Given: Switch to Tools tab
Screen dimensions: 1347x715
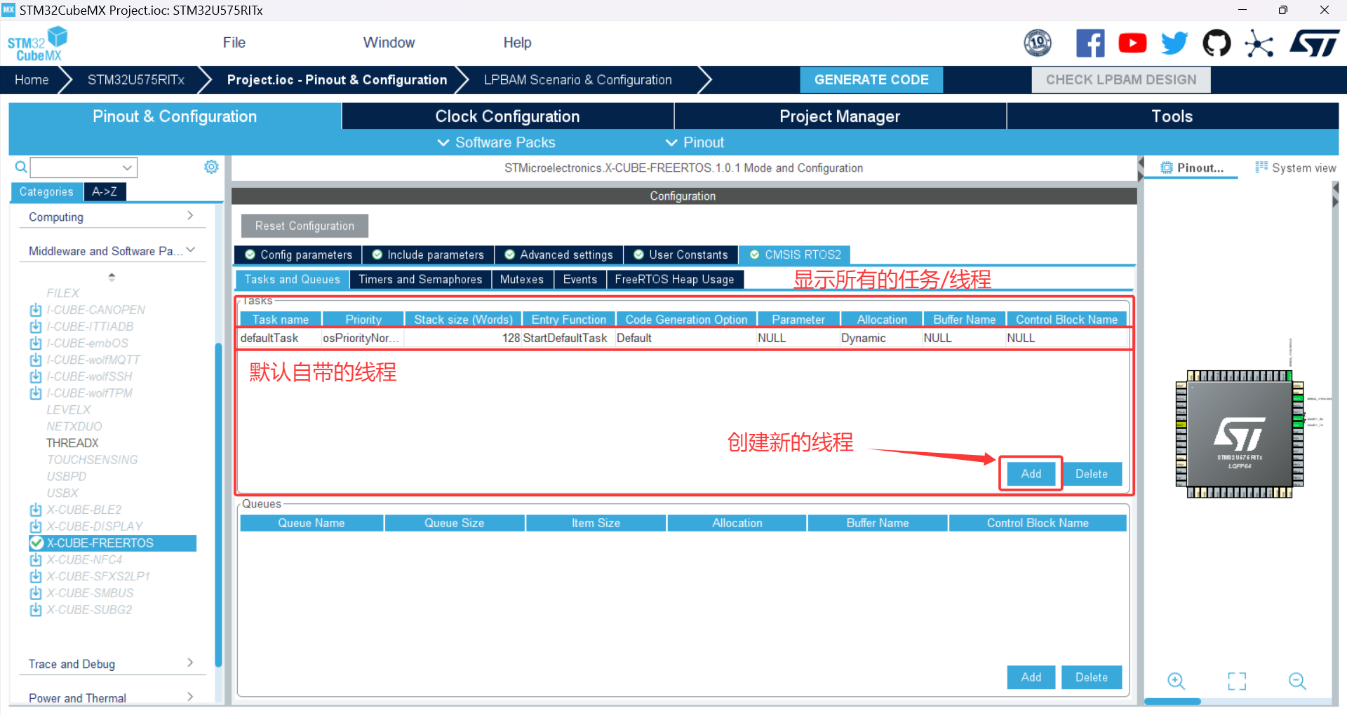Looking at the screenshot, I should (x=1172, y=116).
